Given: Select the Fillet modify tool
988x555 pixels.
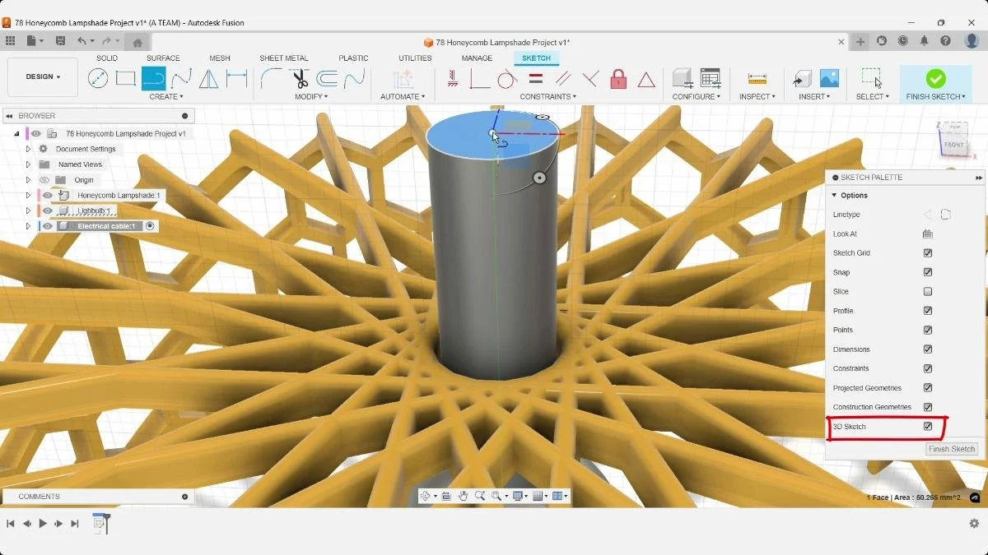Looking at the screenshot, I should click(x=271, y=79).
